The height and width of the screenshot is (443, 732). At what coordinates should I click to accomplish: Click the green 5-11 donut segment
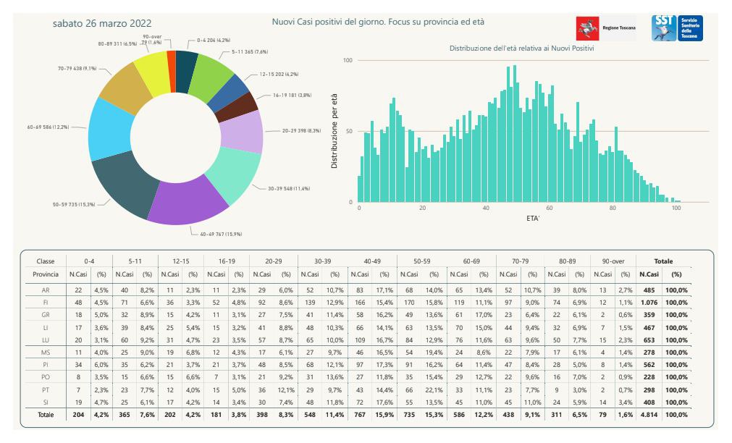click(209, 72)
